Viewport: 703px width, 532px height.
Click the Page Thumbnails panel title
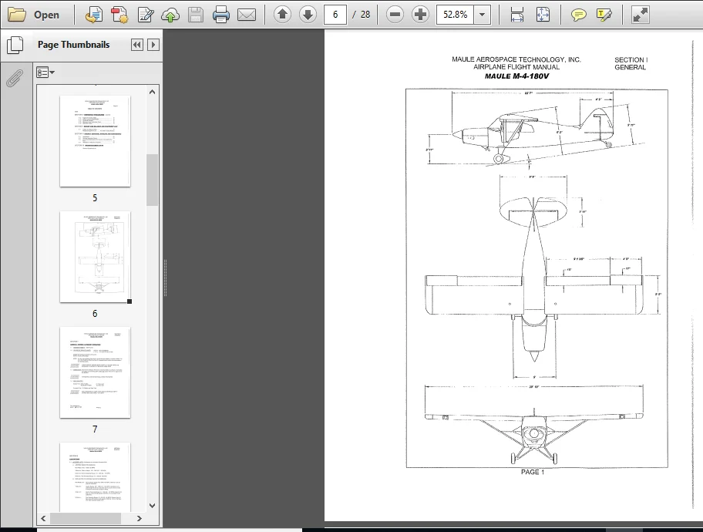73,45
